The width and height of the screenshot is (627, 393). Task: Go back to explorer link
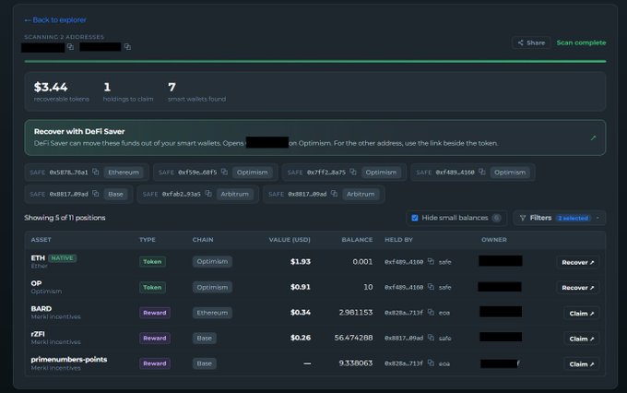(x=55, y=19)
